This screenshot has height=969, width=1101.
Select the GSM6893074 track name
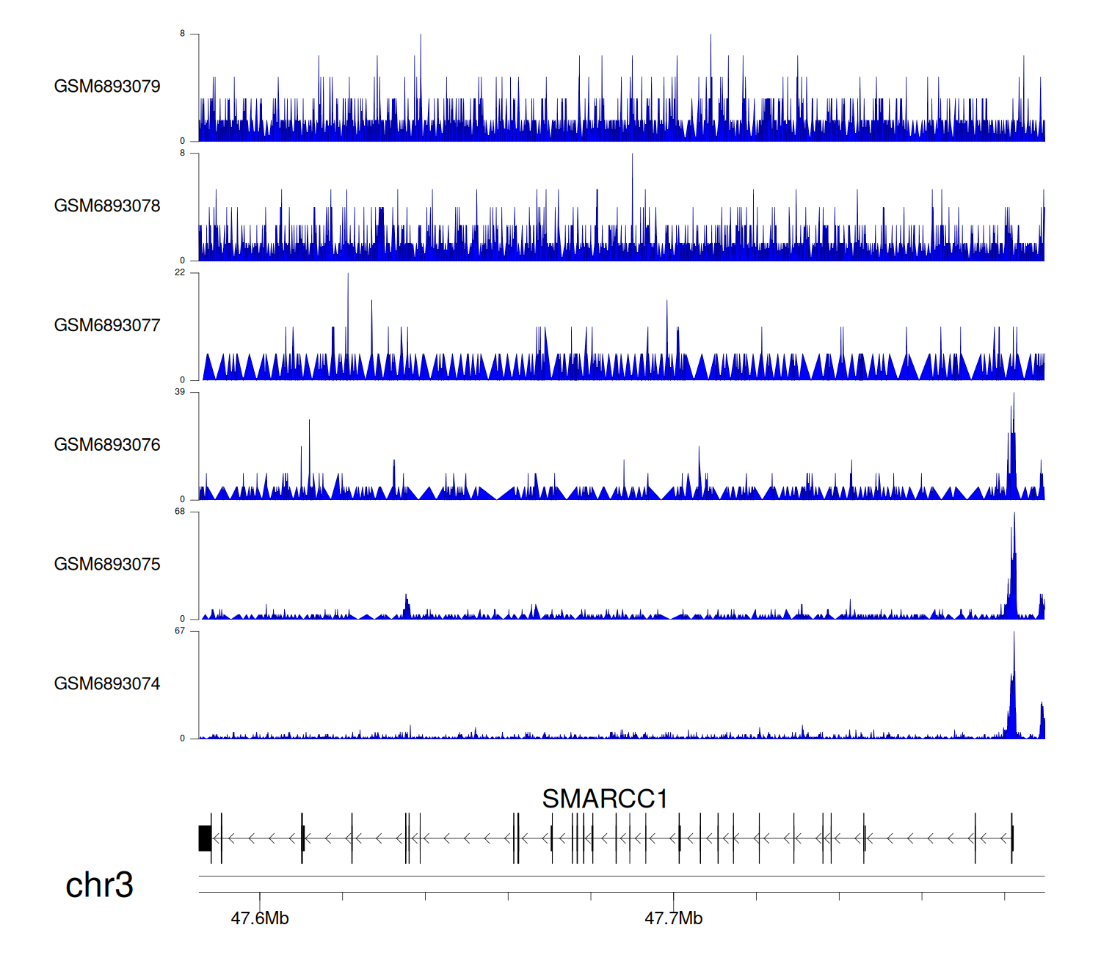point(107,684)
